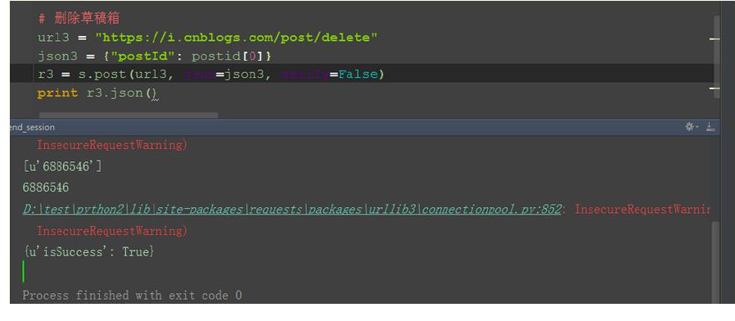Screen dimensions: 735x321
Task: Click the green console cursor line
Action: click(24, 272)
